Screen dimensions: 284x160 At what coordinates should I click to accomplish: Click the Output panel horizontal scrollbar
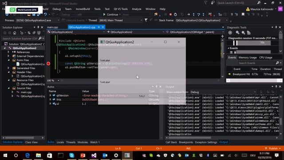[222, 138]
